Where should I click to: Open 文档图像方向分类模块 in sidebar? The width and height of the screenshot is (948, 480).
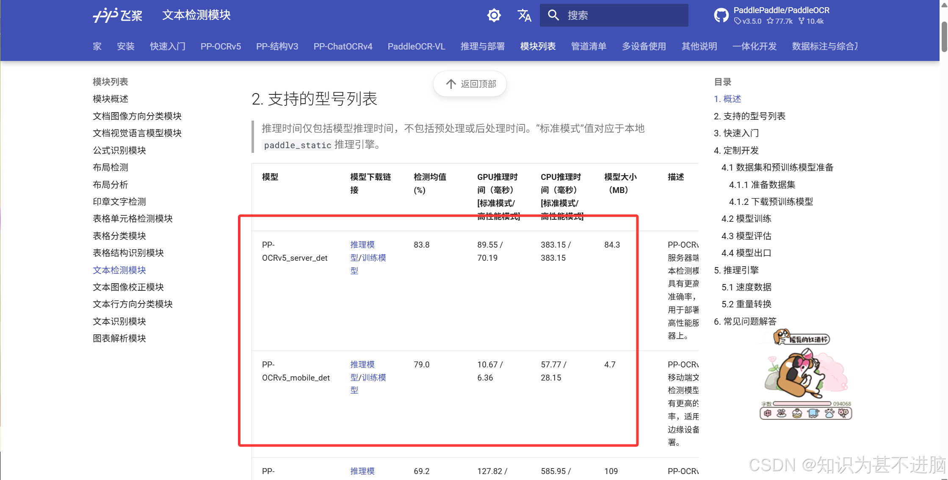click(x=137, y=116)
